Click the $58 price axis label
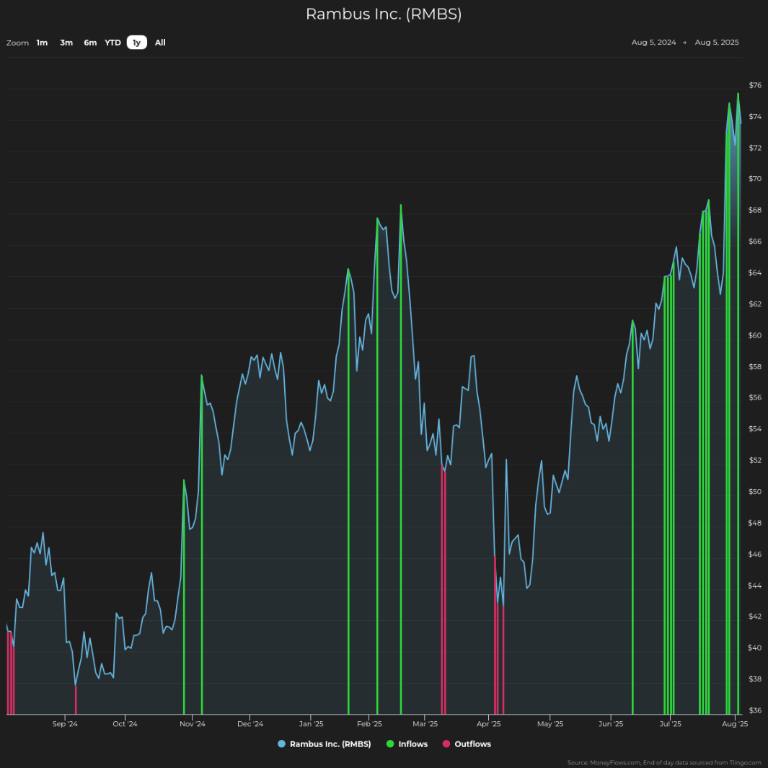 [x=755, y=367]
